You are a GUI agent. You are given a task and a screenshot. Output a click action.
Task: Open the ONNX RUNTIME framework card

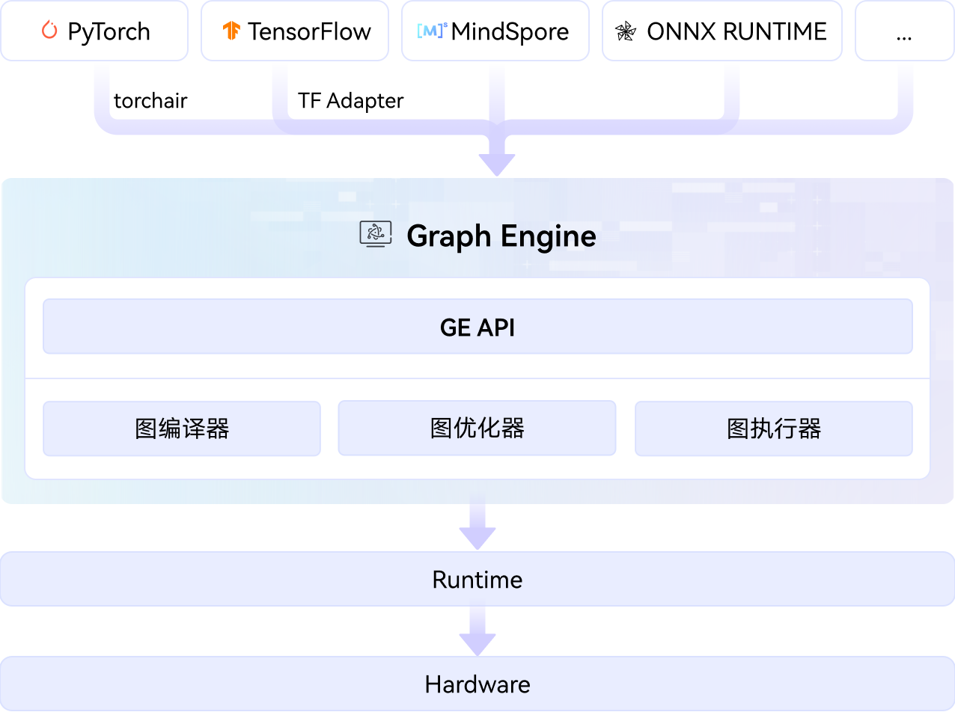(x=721, y=31)
